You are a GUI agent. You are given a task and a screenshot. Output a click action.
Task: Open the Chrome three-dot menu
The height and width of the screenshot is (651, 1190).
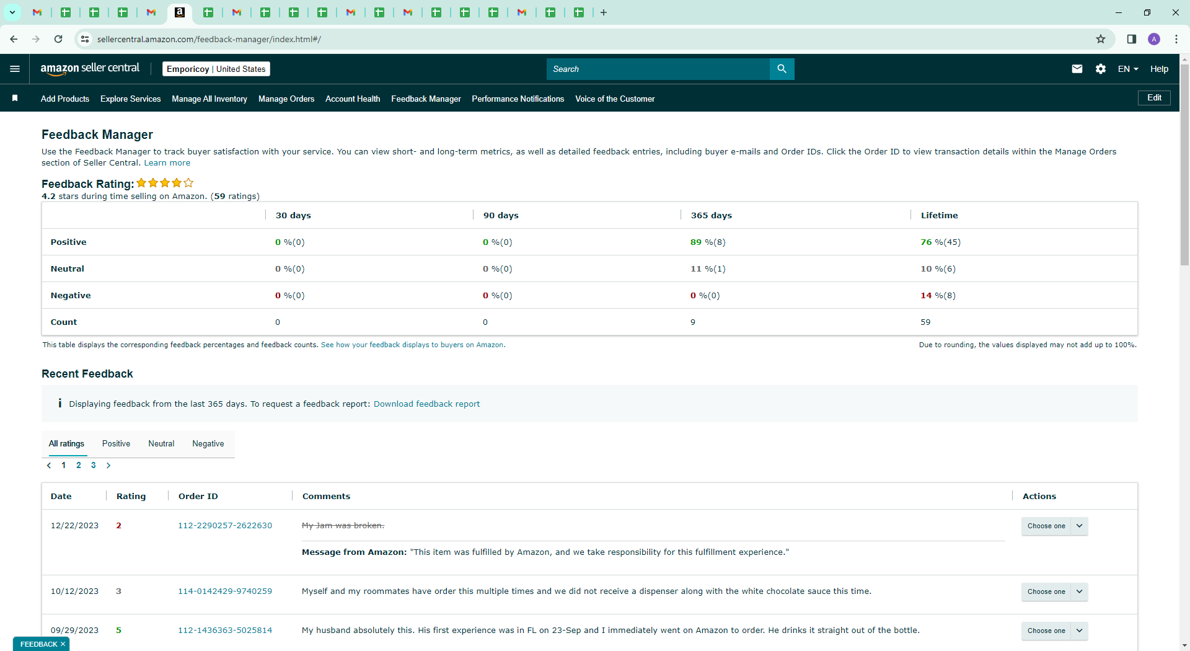(1176, 39)
